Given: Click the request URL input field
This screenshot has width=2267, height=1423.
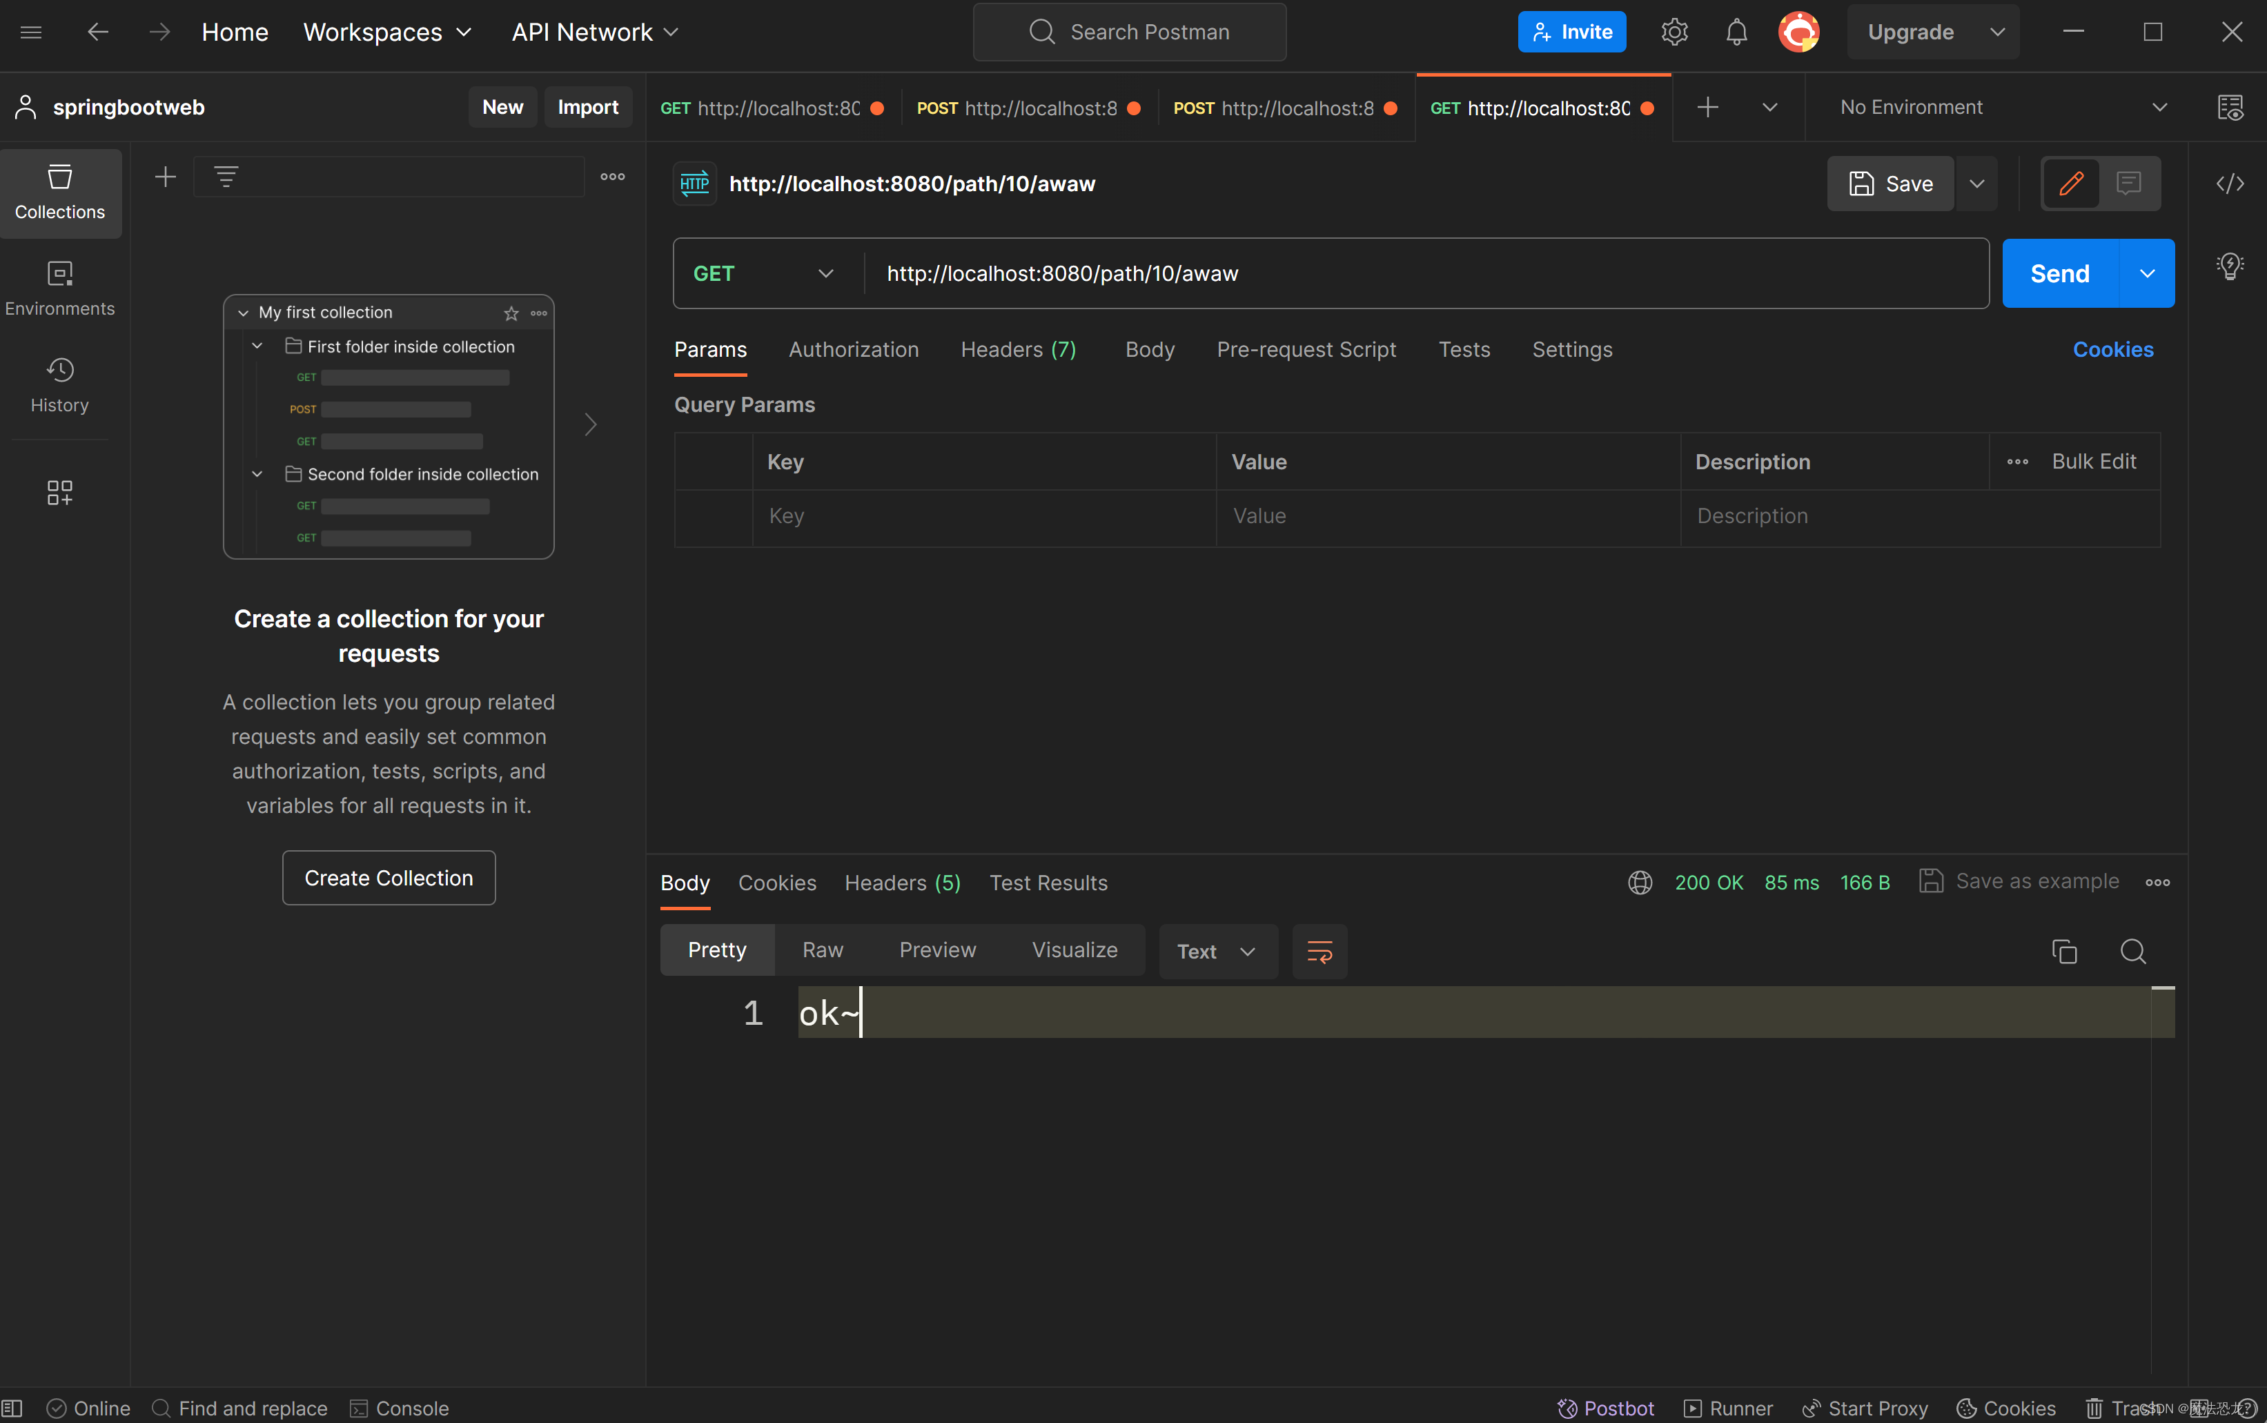Looking at the screenshot, I should click(1411, 274).
